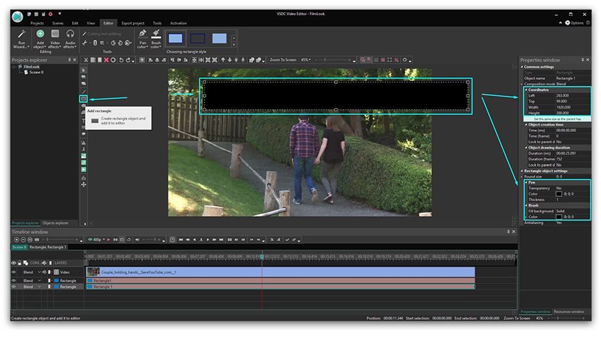Click the Pen Color swatch in Properties
601x340 pixels.
click(559, 194)
